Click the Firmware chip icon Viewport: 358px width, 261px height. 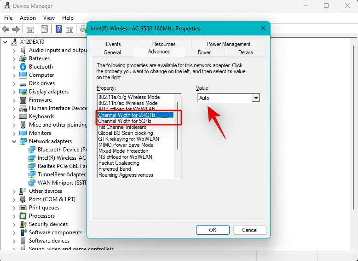click(23, 100)
